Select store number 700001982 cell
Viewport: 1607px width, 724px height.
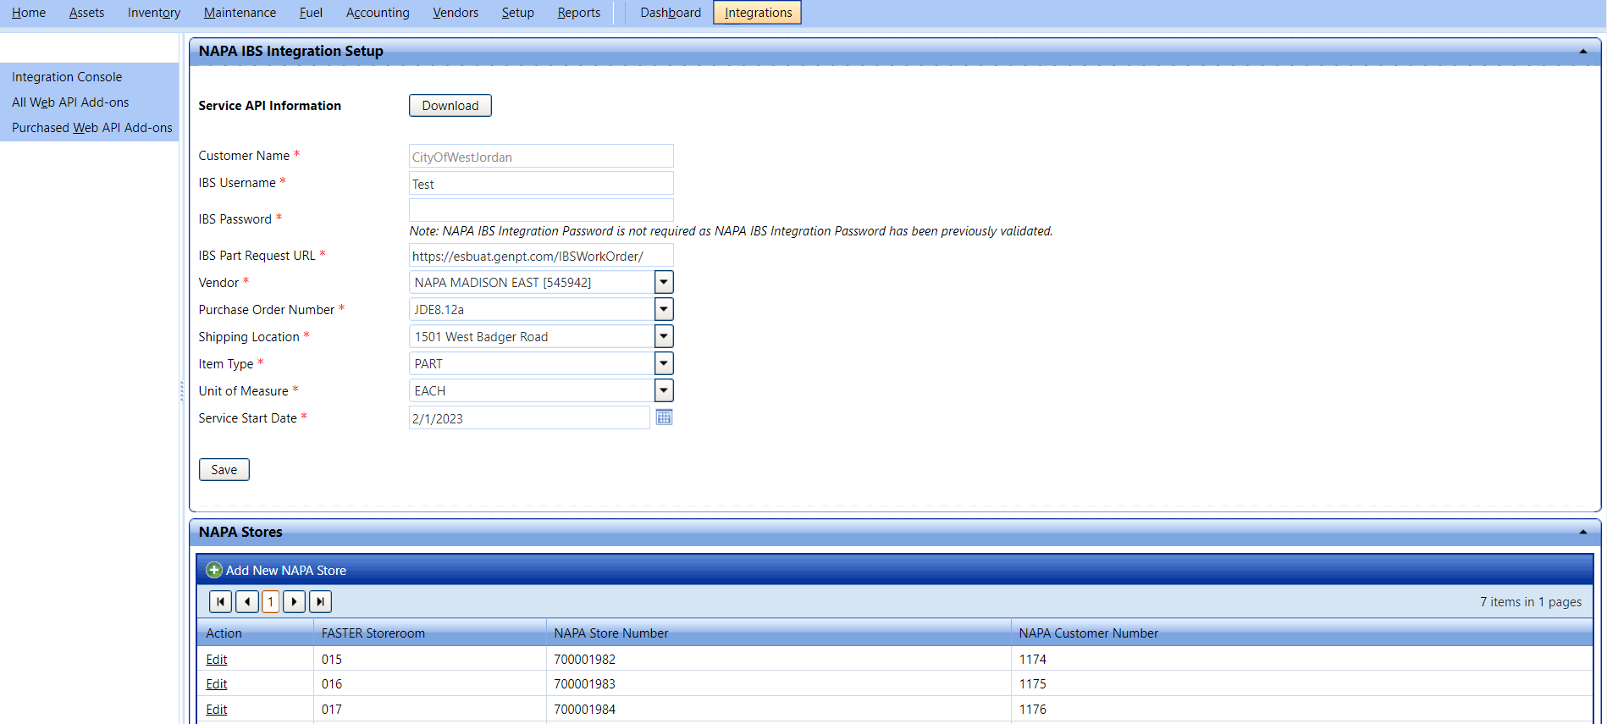coord(778,660)
